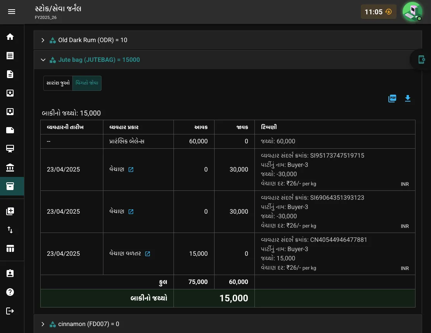Open the help question mark icon

(10, 292)
